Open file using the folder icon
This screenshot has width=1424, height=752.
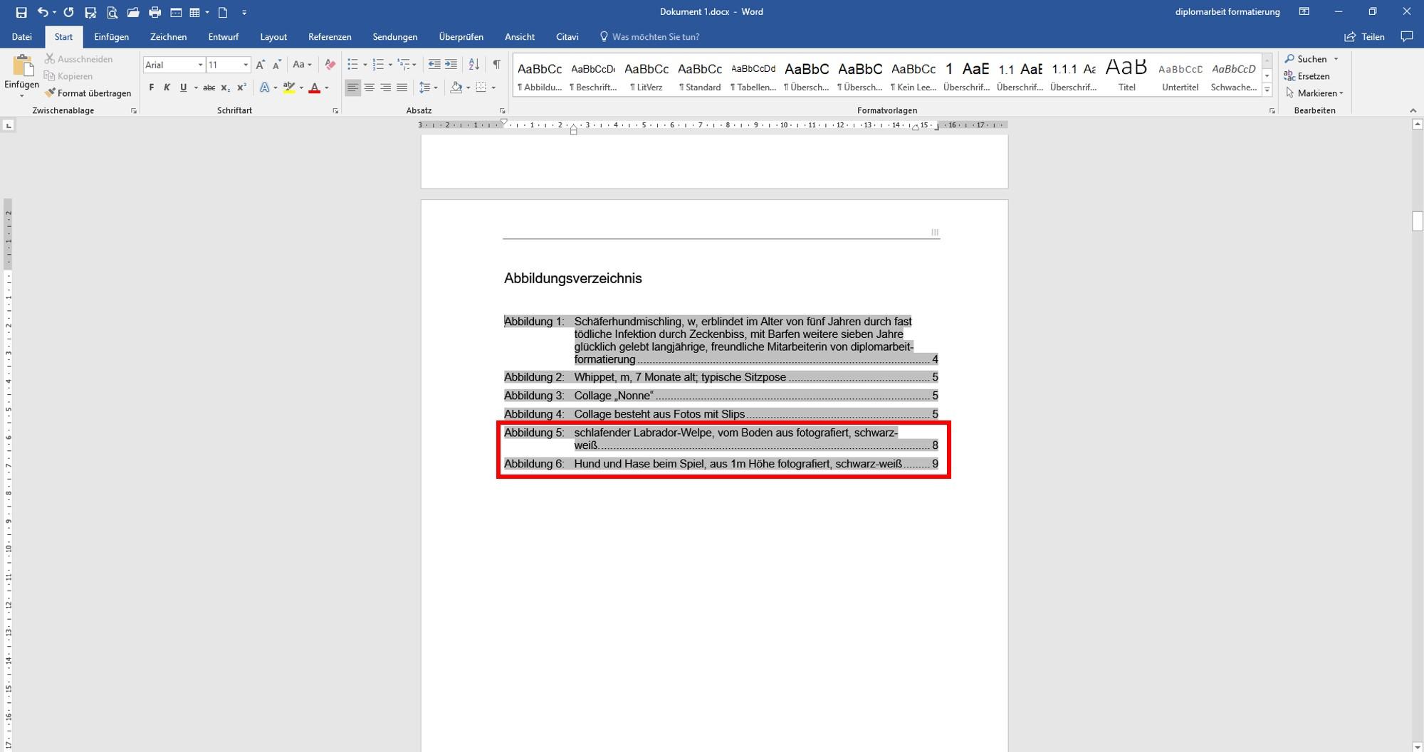tap(133, 12)
